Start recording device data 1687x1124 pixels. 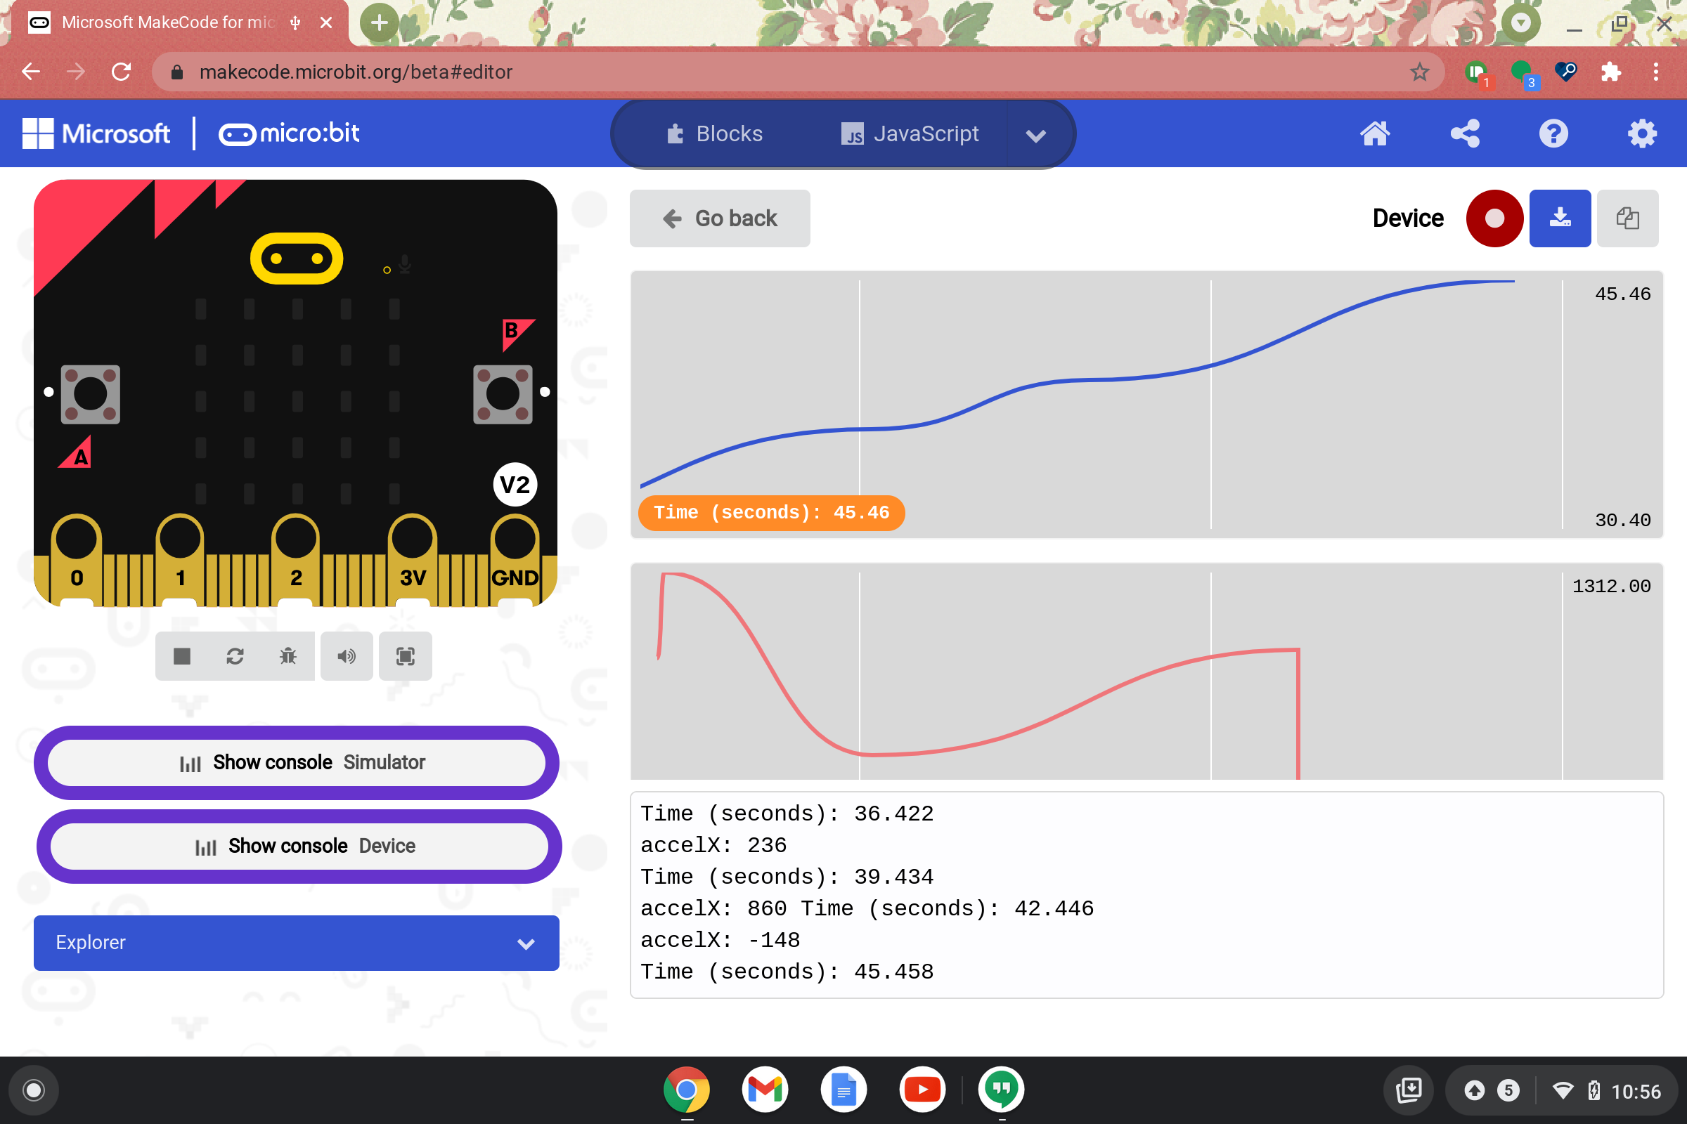coord(1494,218)
